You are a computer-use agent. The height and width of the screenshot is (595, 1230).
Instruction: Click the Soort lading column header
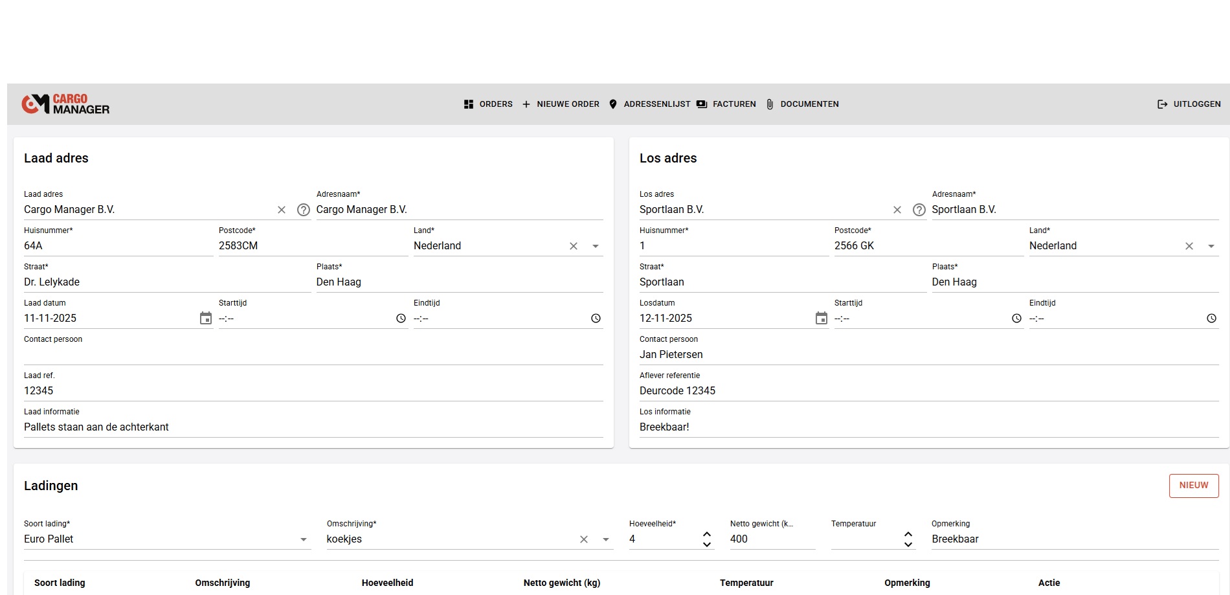pos(60,583)
